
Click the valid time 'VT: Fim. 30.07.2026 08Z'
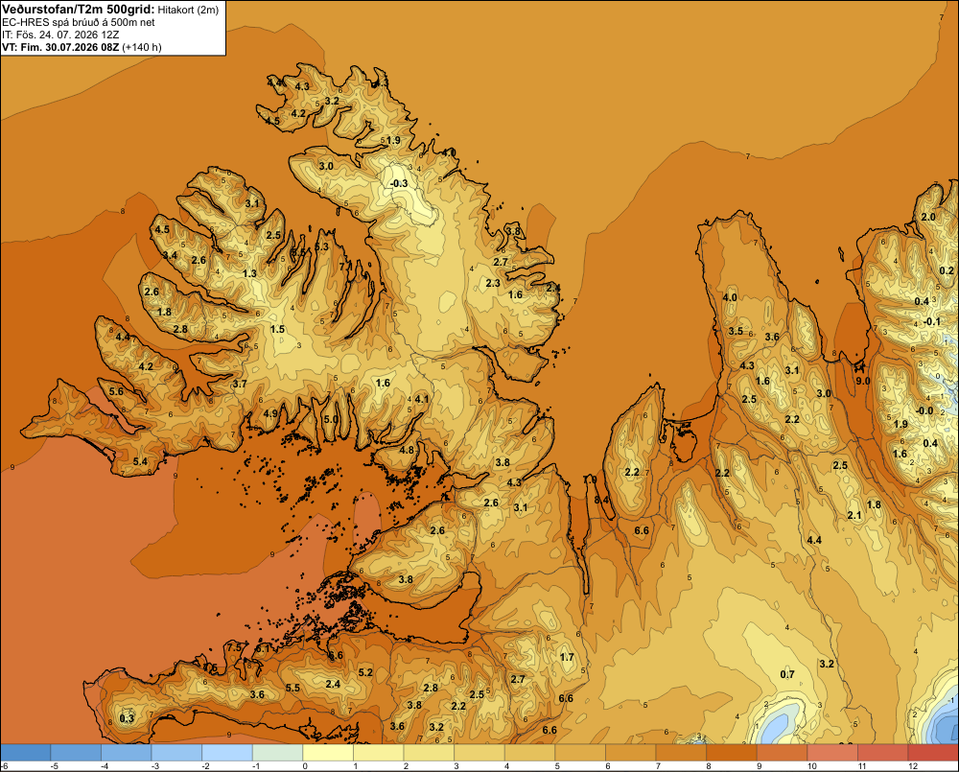60,47
